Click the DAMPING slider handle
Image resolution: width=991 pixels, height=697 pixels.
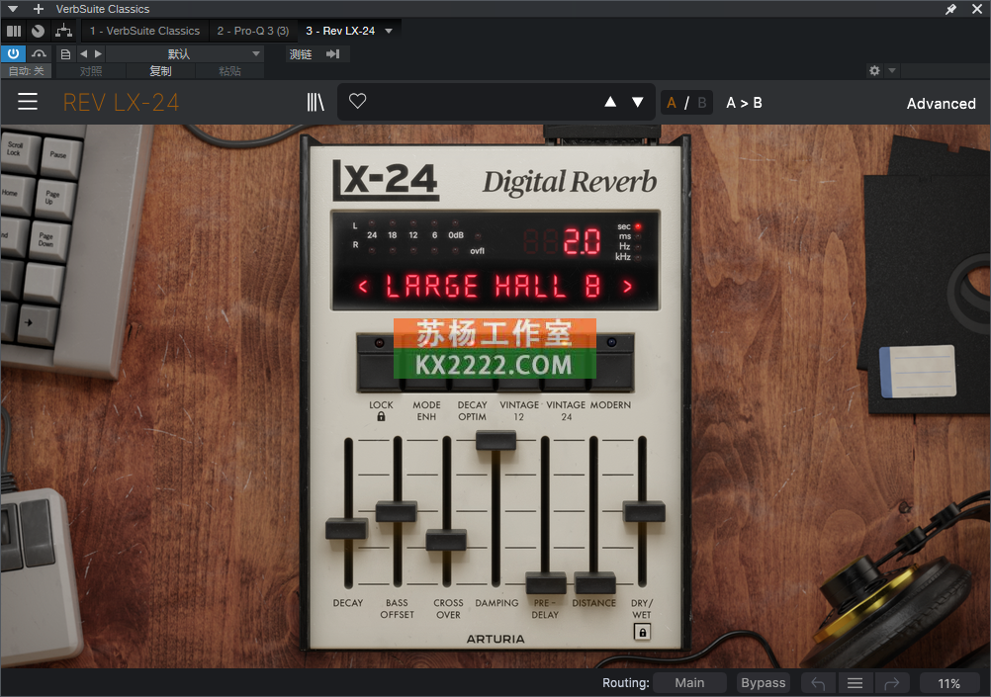[x=496, y=440]
